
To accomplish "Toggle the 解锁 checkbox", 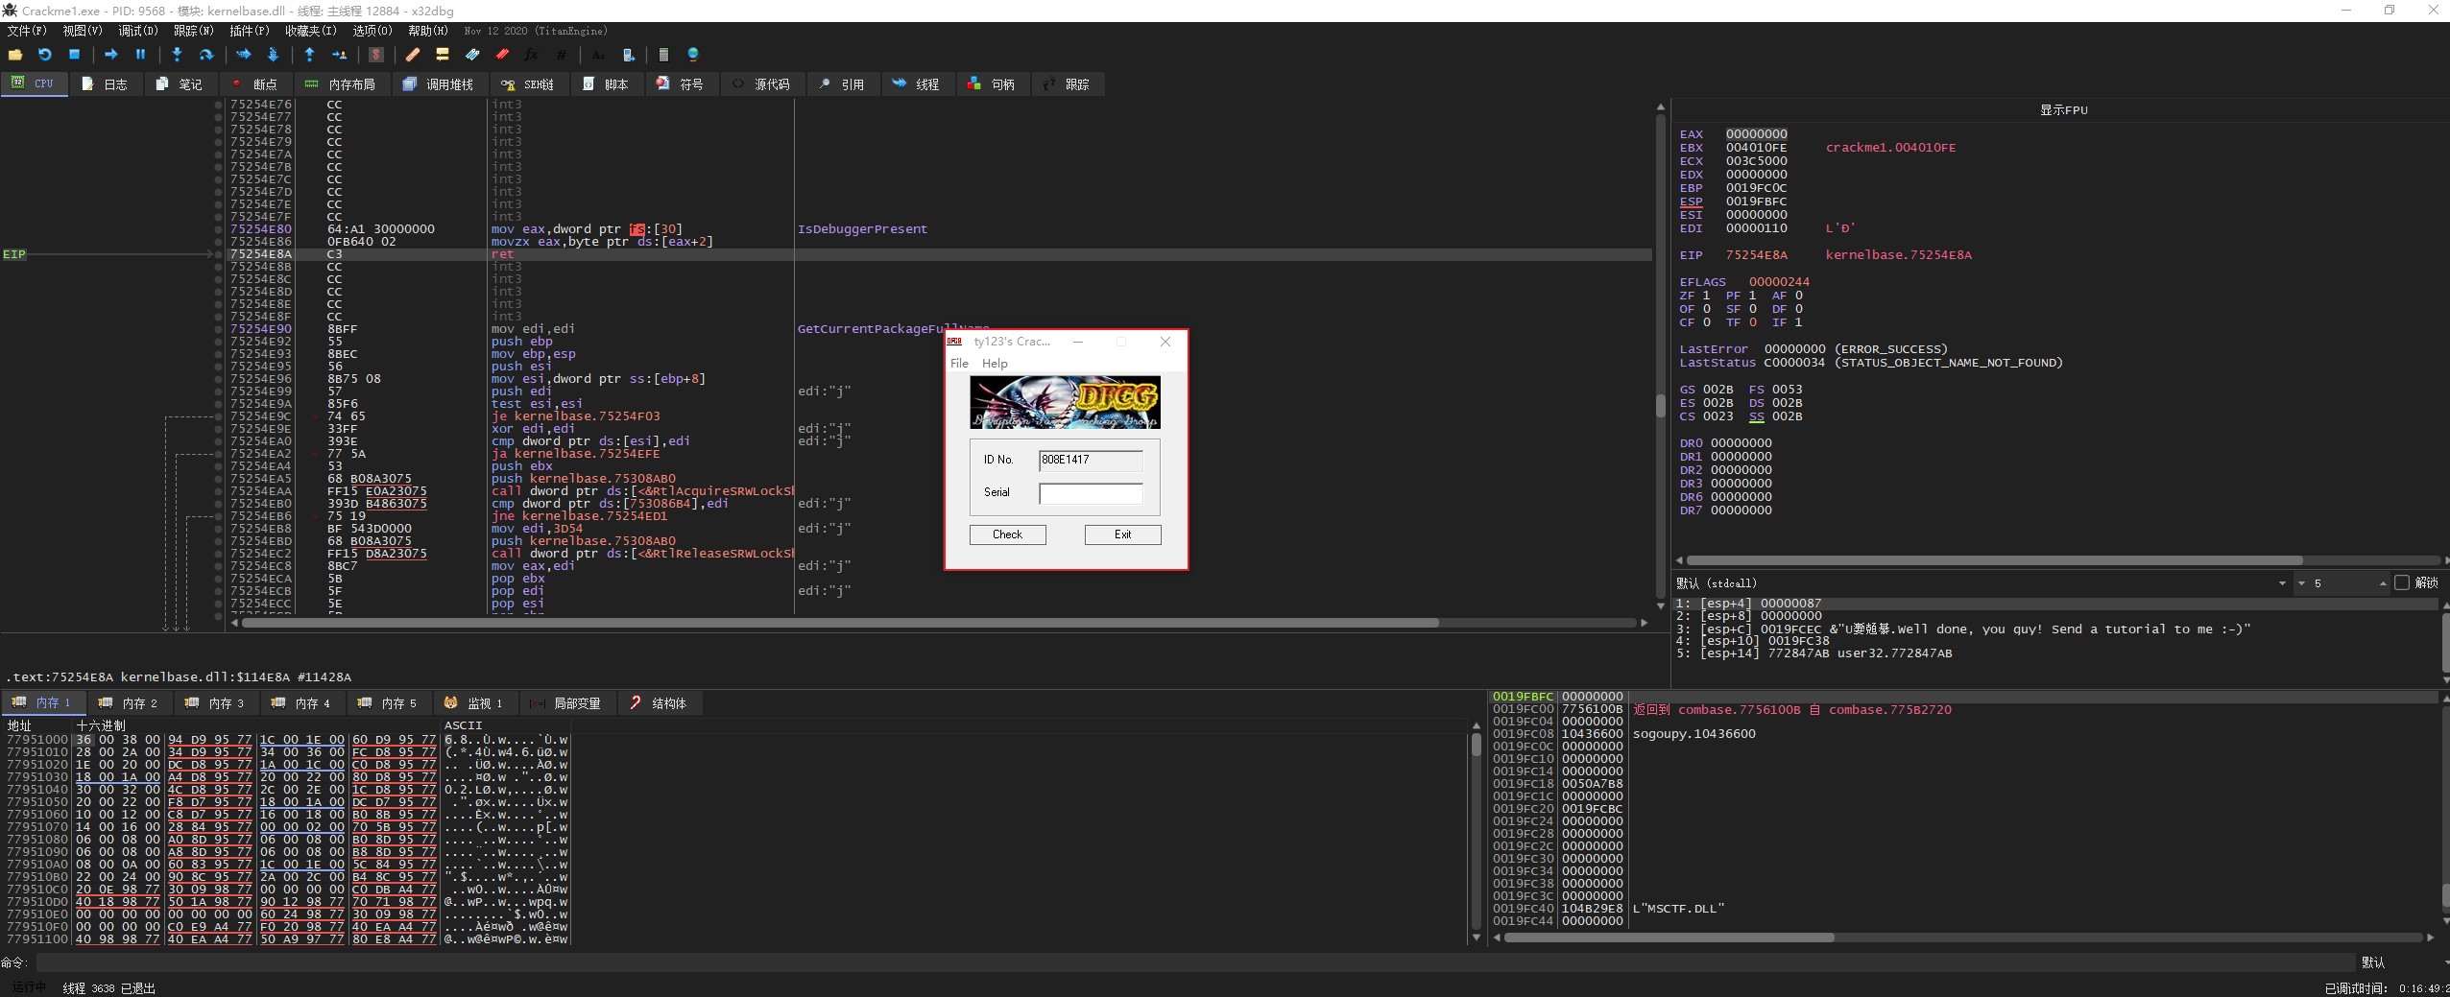I will click(x=2402, y=583).
